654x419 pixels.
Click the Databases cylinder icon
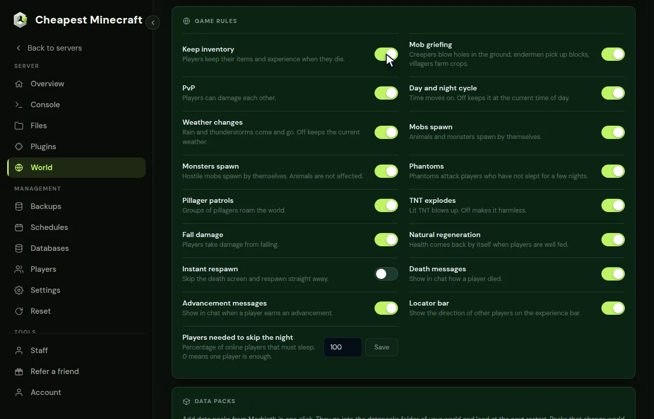(19, 248)
